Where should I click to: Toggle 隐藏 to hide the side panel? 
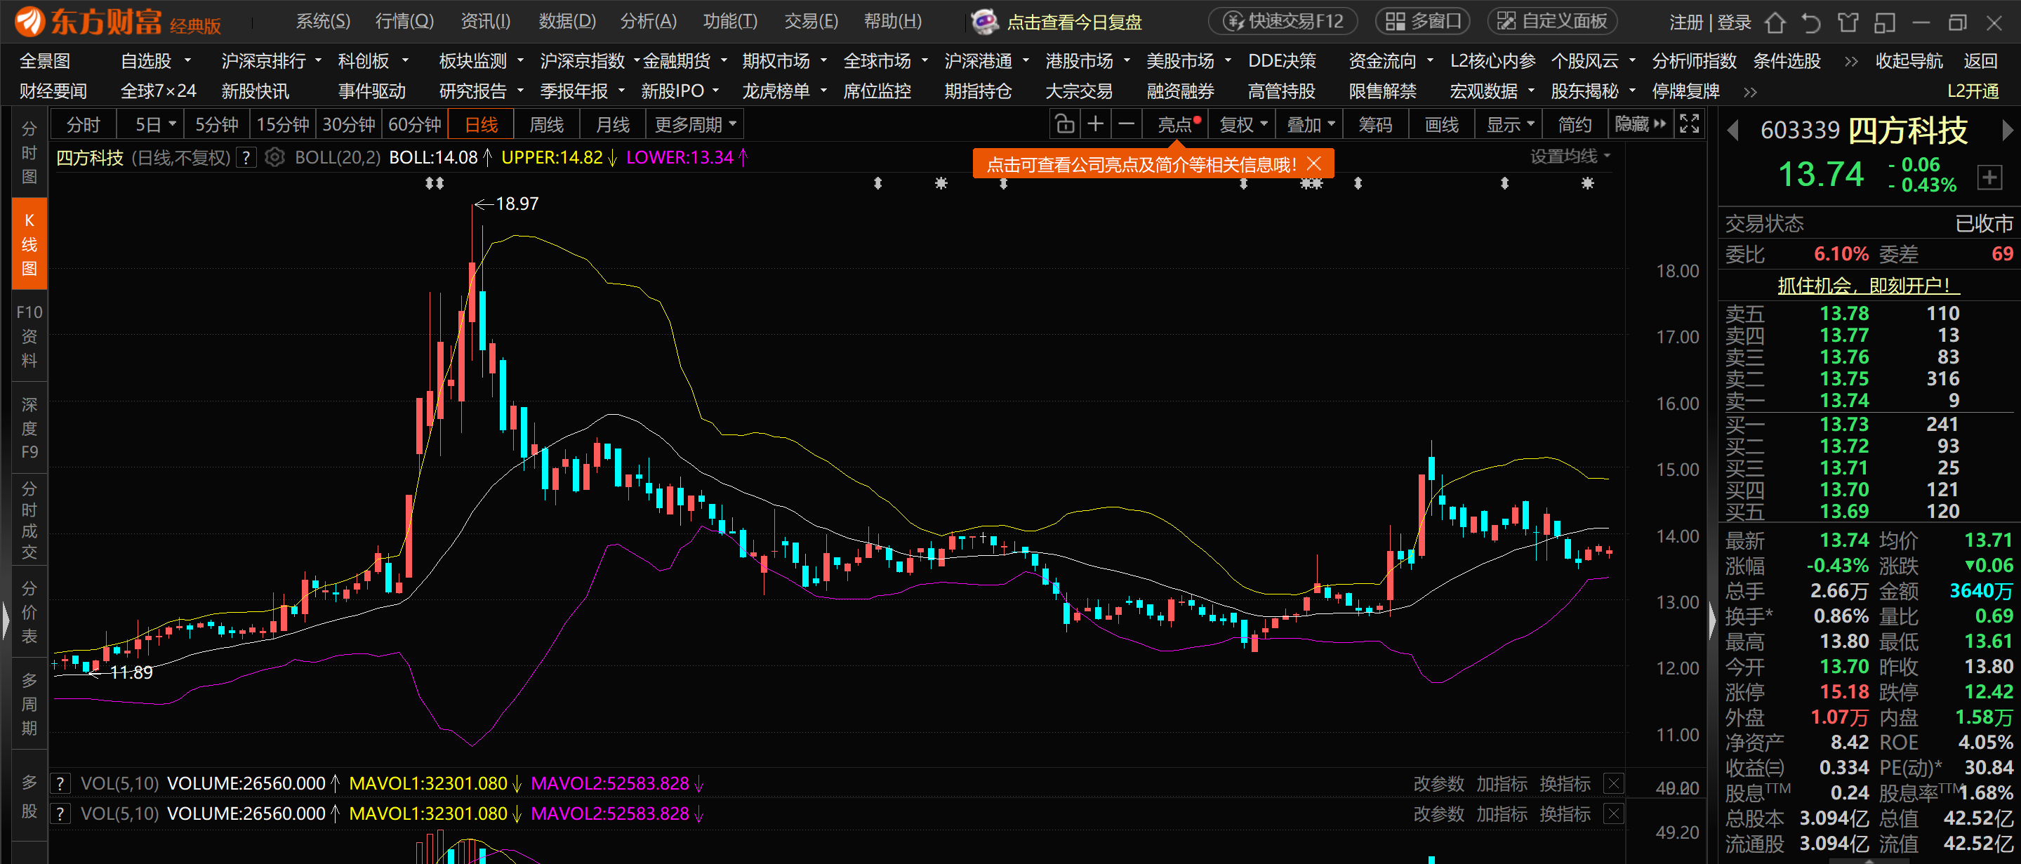pyautogui.click(x=1640, y=124)
